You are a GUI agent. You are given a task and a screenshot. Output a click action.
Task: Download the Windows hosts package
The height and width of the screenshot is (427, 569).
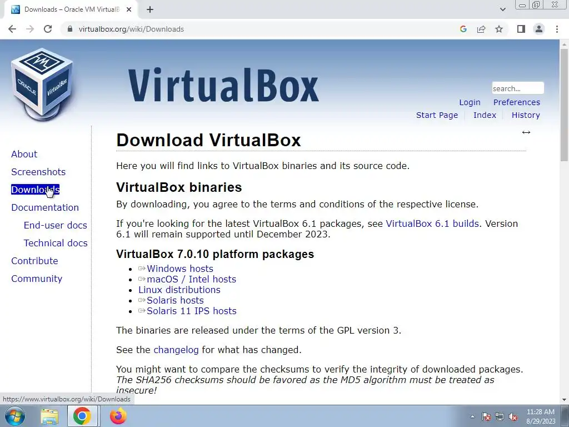pyautogui.click(x=180, y=269)
